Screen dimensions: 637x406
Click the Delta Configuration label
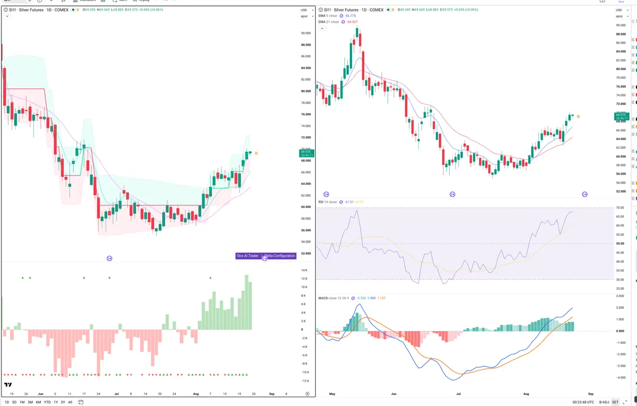click(x=279, y=256)
